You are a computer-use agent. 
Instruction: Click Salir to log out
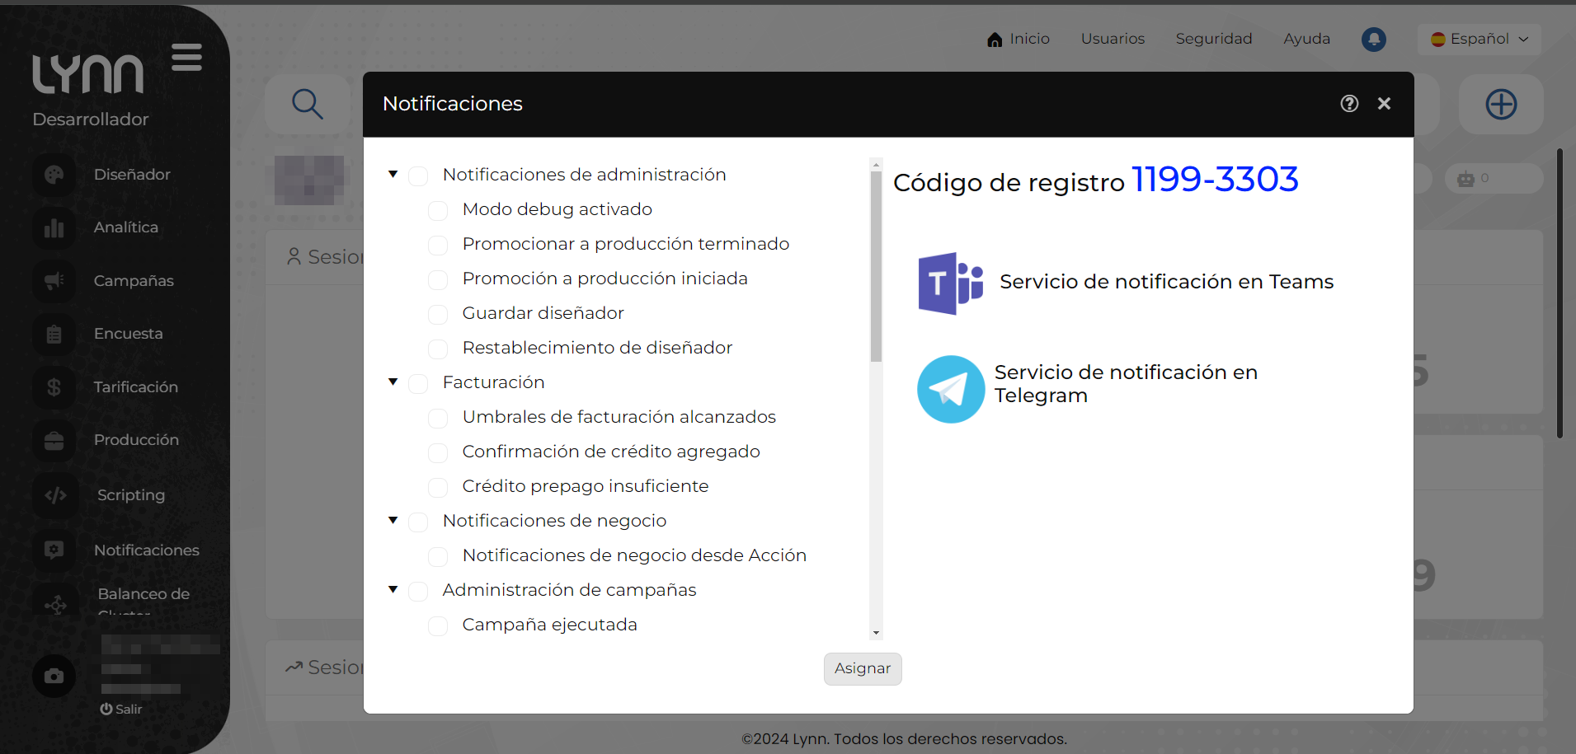click(x=121, y=709)
